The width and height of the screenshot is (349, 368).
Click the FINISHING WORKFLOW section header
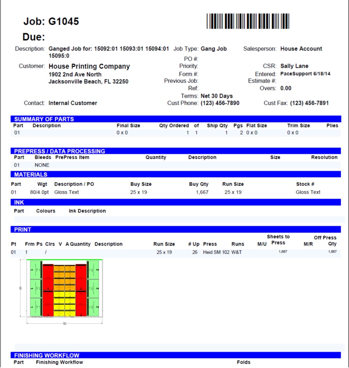coord(47,355)
